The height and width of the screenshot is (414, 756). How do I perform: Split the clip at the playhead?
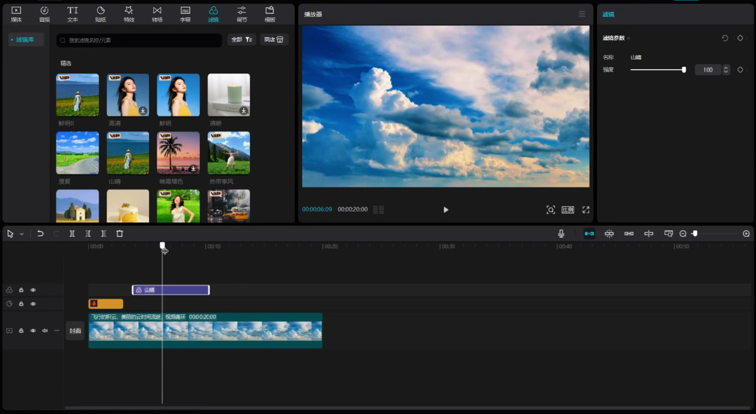(72, 234)
